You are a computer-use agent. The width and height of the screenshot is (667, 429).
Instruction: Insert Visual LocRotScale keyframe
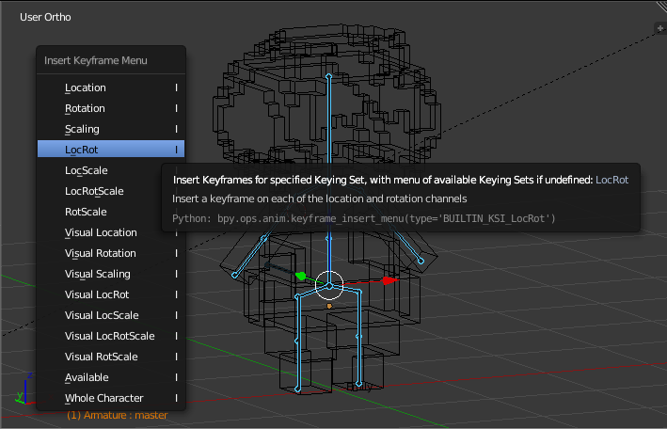[111, 336]
